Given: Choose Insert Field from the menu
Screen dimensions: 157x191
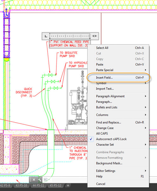Looking at the screenshot, I should [118, 78].
